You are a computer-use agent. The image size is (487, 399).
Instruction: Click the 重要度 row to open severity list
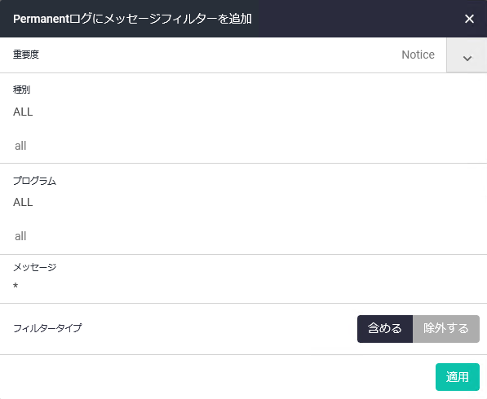point(223,55)
